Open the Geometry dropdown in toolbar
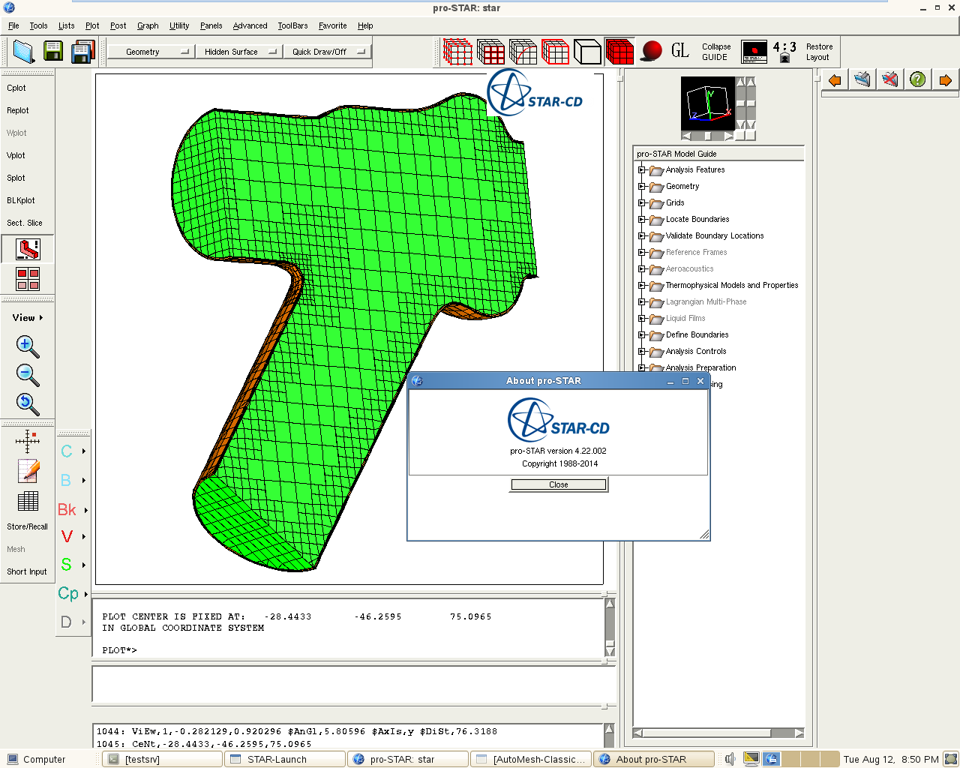 click(151, 52)
